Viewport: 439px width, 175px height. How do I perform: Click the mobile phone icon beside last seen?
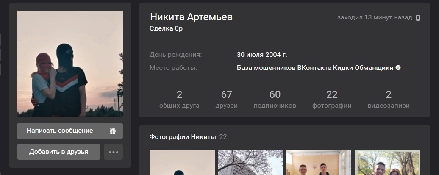tap(417, 18)
